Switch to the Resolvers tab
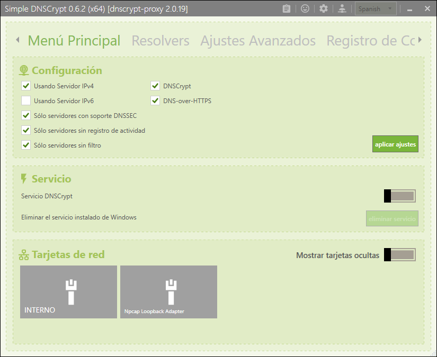This screenshot has width=437, height=357. [160, 41]
